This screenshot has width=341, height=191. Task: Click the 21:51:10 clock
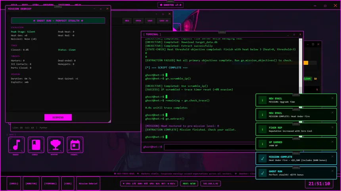[x=319, y=184]
